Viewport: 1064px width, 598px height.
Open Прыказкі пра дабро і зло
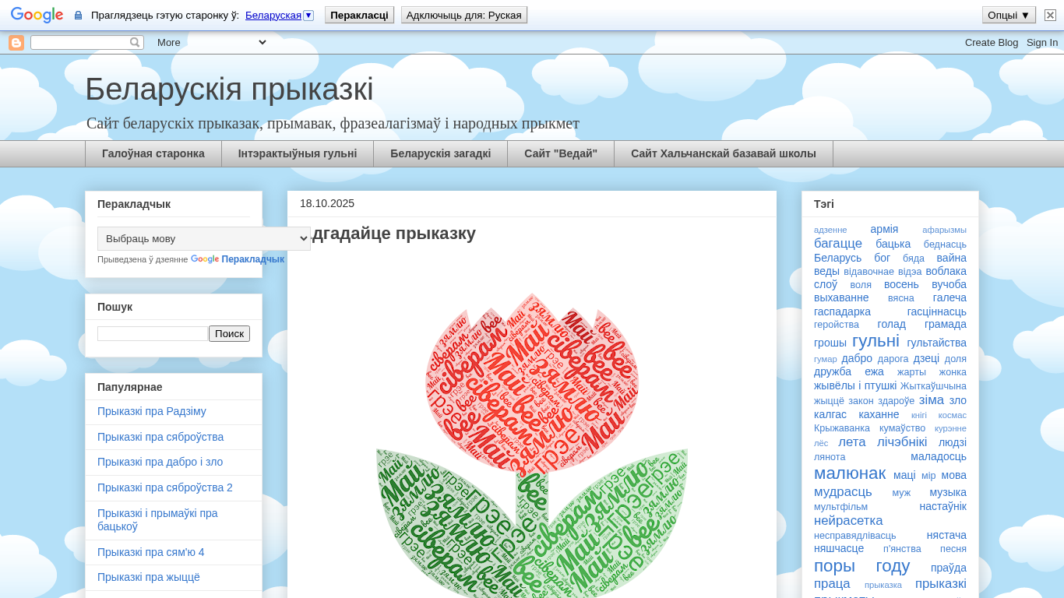click(160, 462)
